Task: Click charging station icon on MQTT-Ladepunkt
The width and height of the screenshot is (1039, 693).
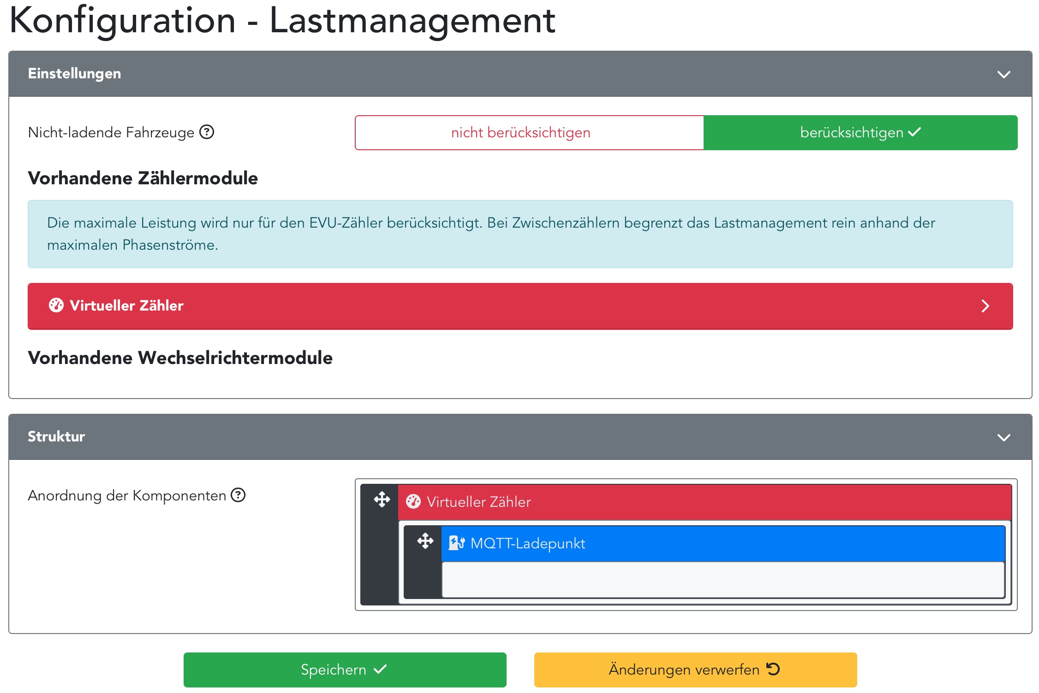Action: point(456,543)
